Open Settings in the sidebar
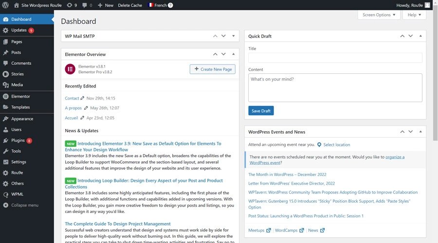Image resolution: width=438 pixels, height=243 pixels. (27, 162)
